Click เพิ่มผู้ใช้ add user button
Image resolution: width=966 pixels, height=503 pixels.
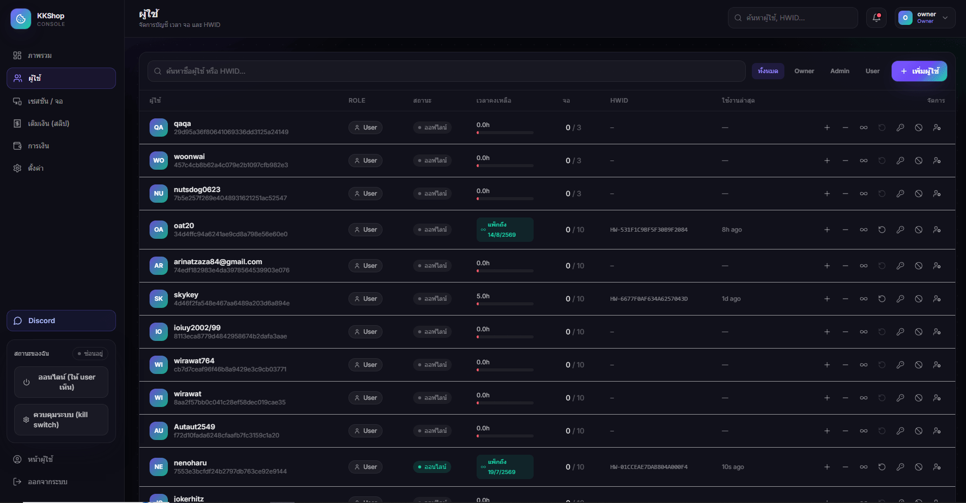click(x=919, y=71)
